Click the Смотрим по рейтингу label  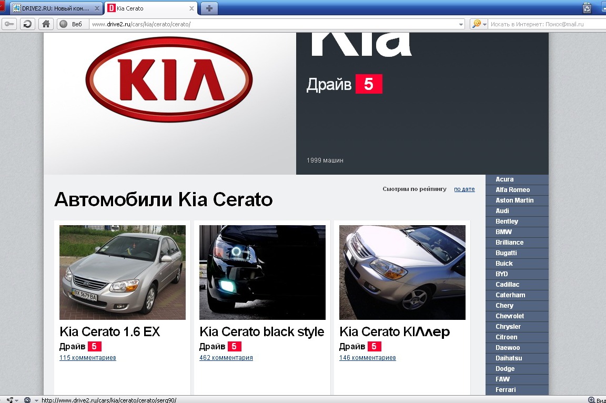click(x=415, y=189)
